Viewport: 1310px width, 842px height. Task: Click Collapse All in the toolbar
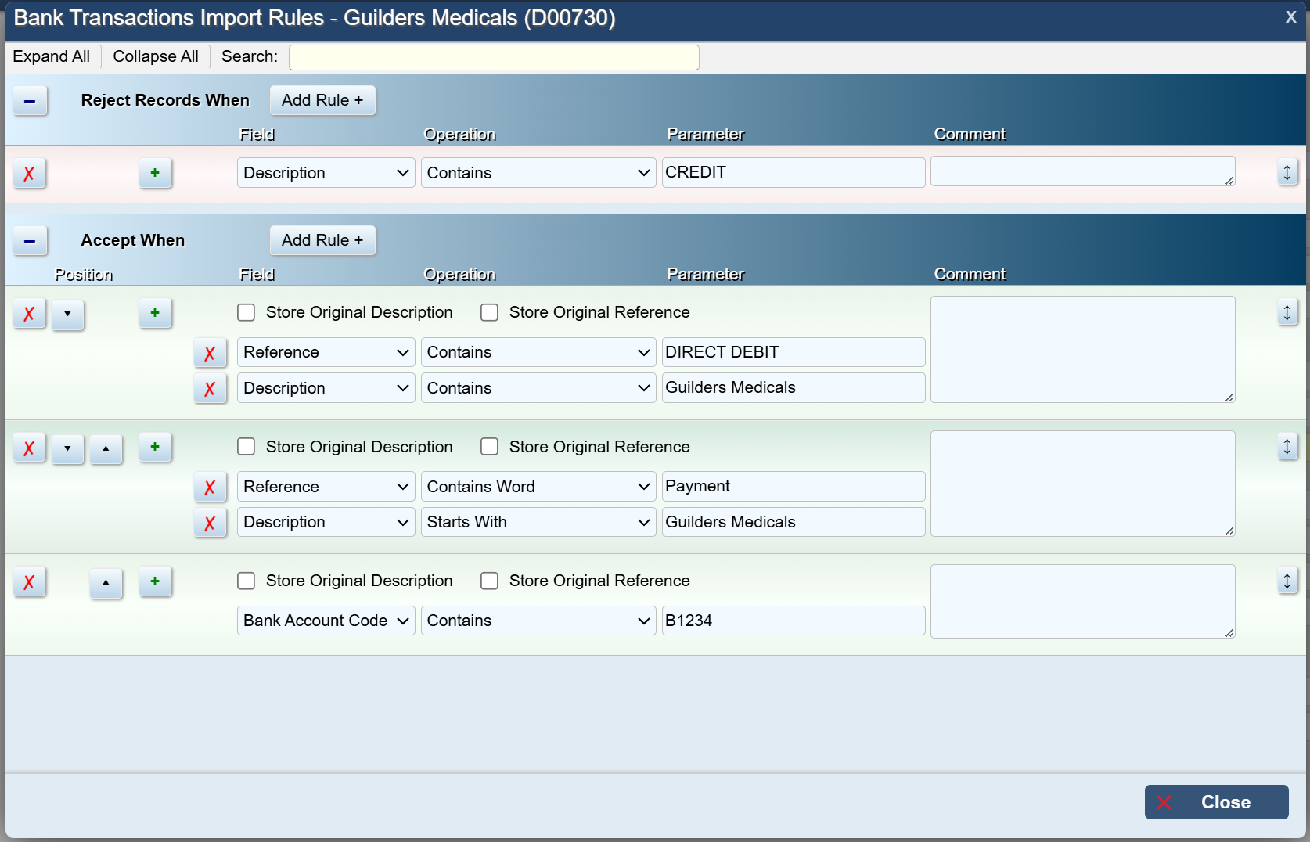(156, 56)
